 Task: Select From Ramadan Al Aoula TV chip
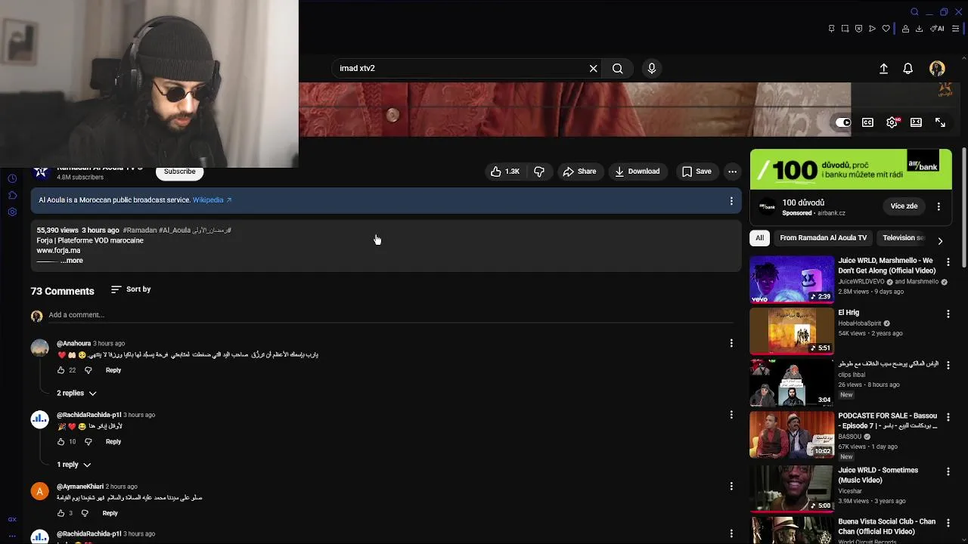[824, 238]
